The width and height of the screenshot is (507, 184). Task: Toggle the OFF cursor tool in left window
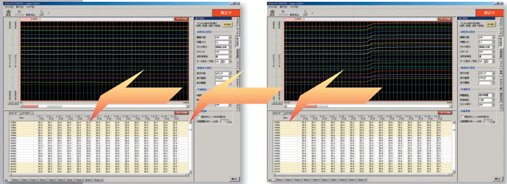[x=42, y=13]
